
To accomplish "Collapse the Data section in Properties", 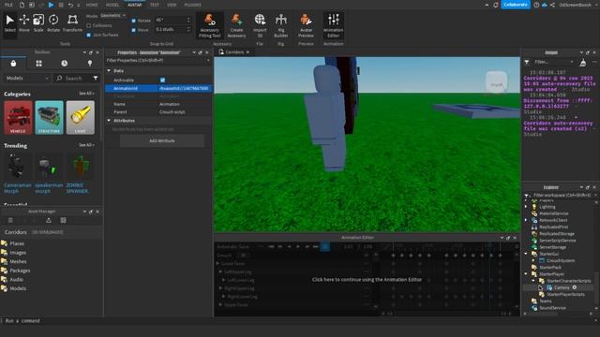I will (109, 71).
